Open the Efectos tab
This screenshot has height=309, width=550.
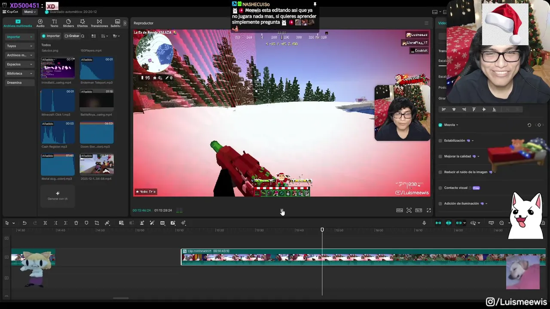point(82,23)
